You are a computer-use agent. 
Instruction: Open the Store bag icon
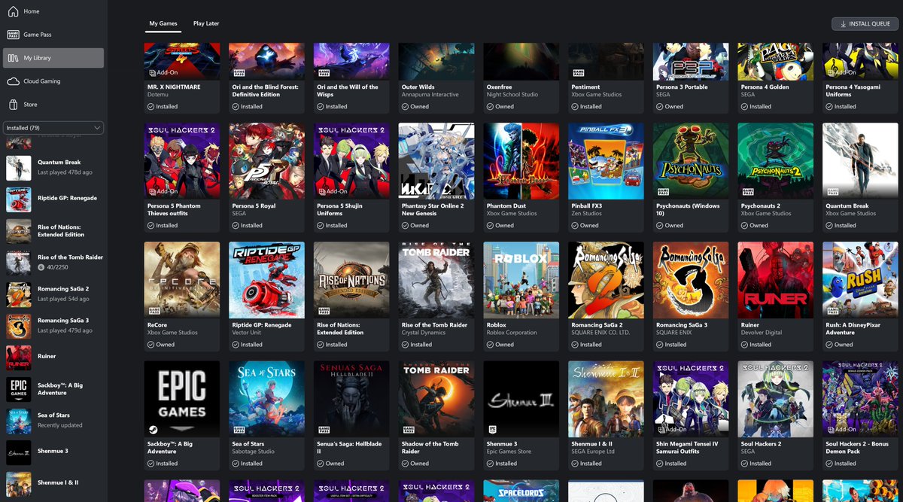coord(13,105)
